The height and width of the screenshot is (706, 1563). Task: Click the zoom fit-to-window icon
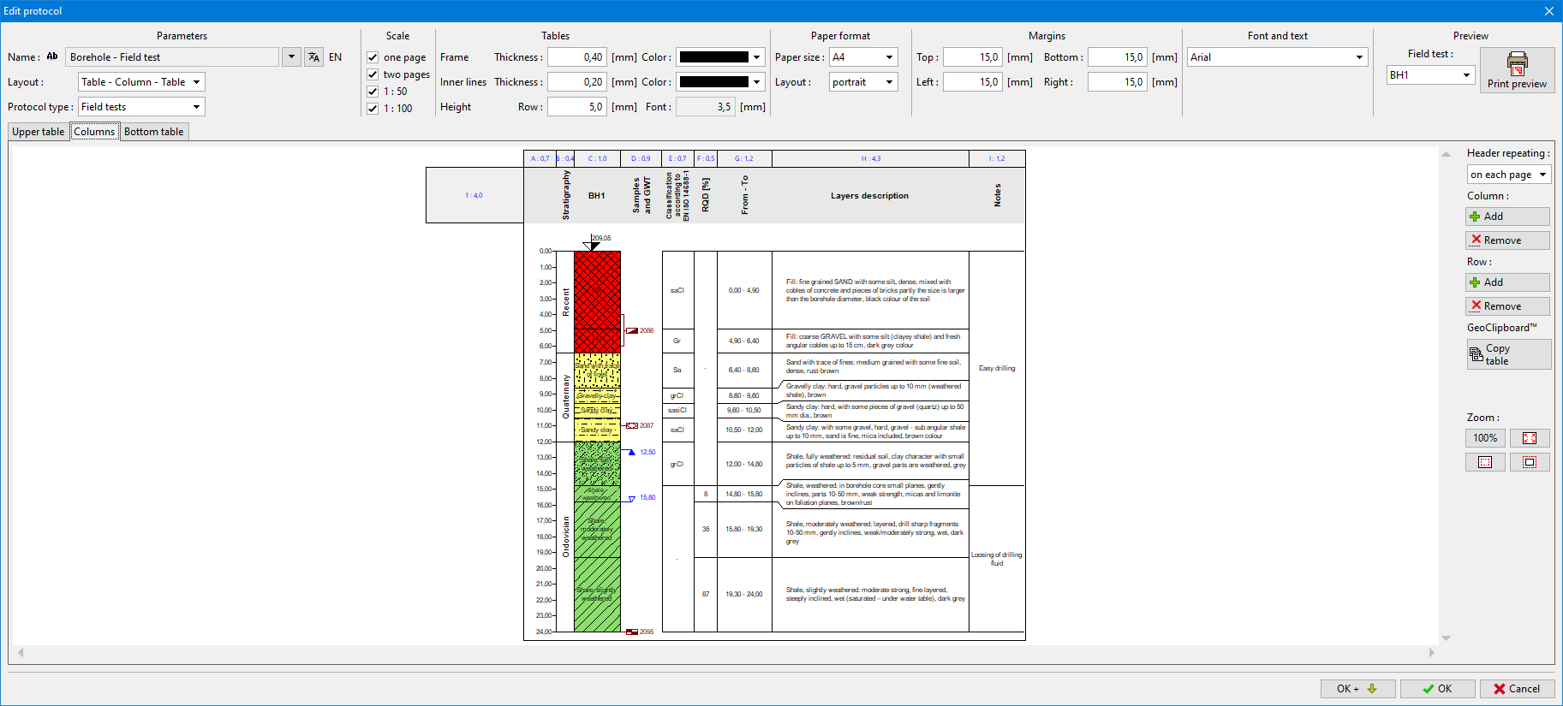coord(1530,438)
